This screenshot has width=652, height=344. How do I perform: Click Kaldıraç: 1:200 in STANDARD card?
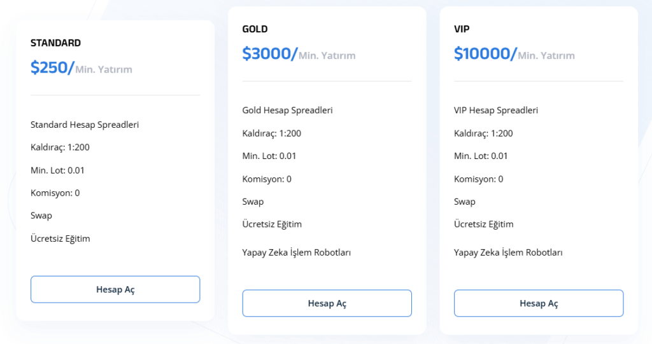(60, 147)
